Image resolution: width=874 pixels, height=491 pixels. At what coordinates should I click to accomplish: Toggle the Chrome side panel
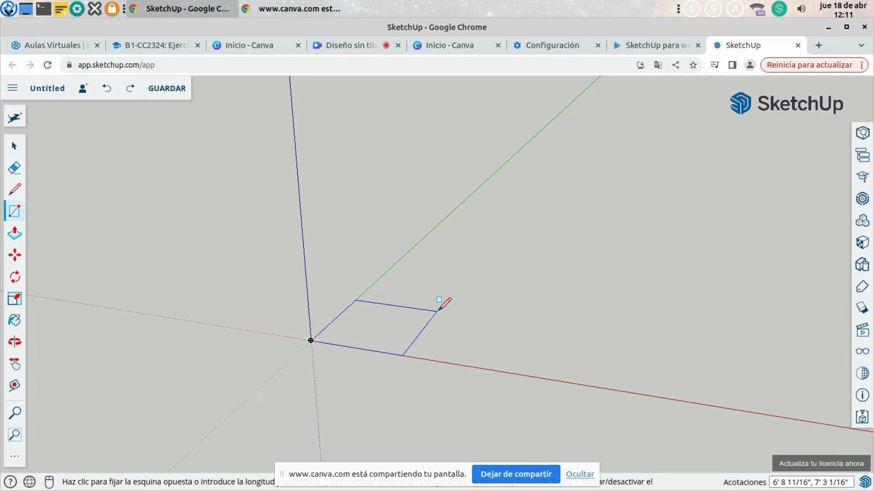[732, 65]
